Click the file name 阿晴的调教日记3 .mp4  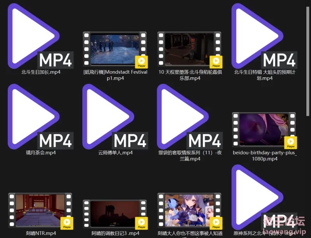pos(115,233)
